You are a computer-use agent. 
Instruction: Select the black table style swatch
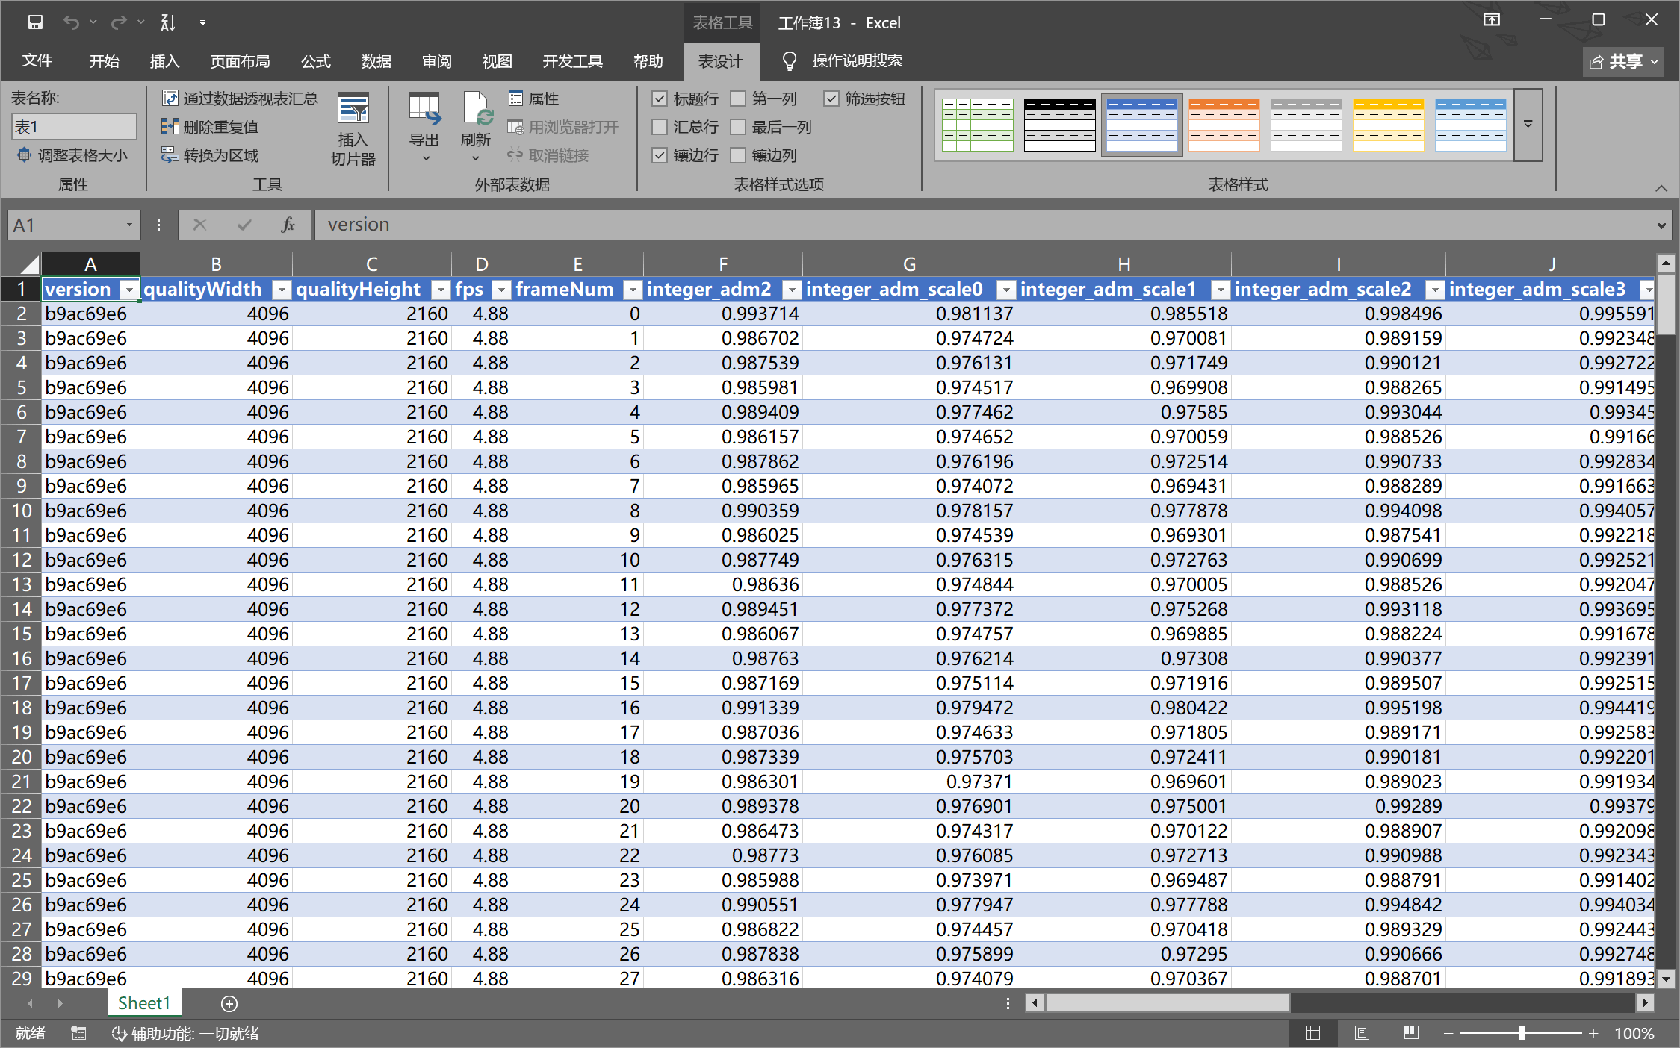1060,125
